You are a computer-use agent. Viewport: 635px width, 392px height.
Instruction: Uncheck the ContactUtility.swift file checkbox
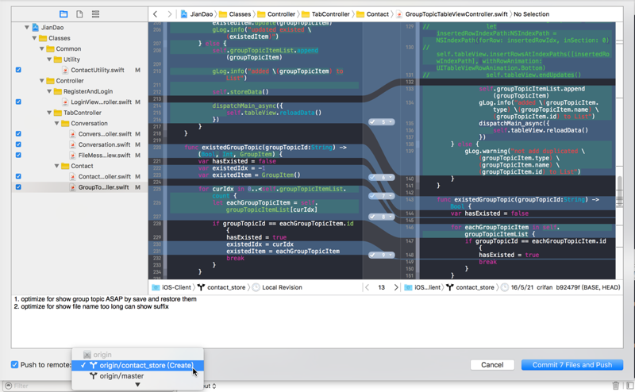18,71
